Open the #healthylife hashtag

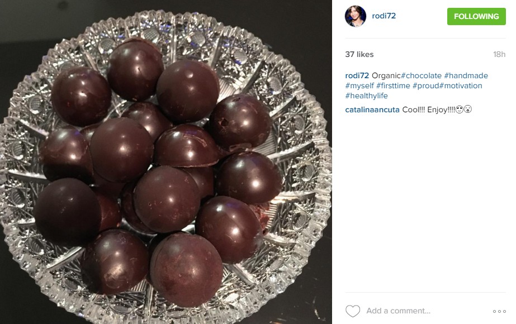[x=366, y=96]
